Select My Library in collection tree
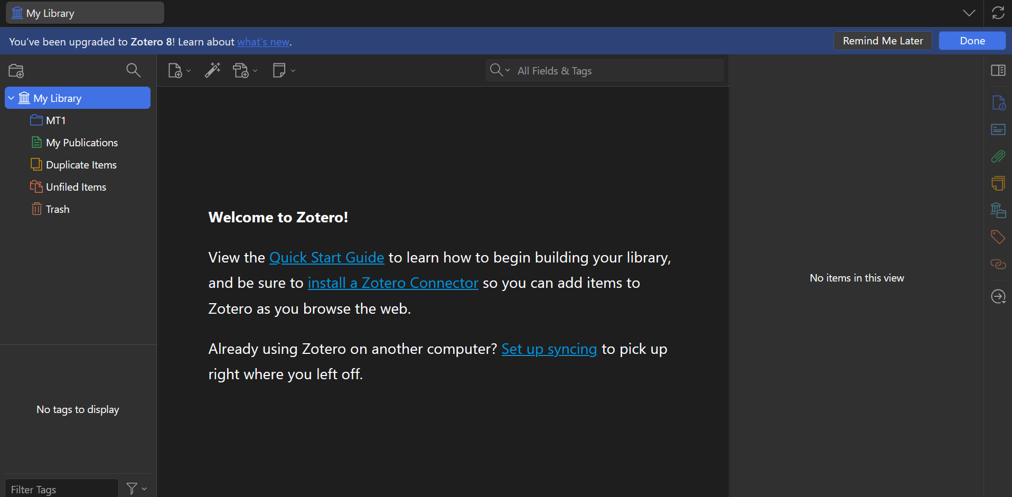This screenshot has height=497, width=1012. coord(78,98)
